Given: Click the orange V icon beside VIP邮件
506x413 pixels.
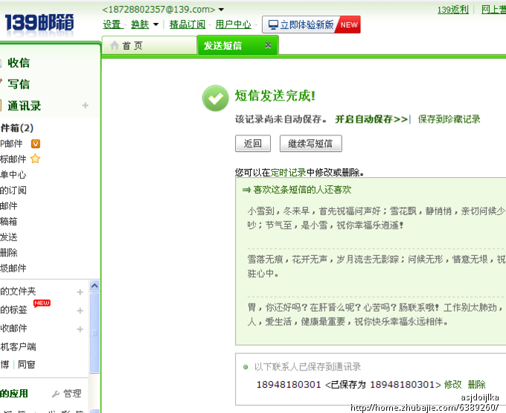Looking at the screenshot, I should click(x=36, y=144).
